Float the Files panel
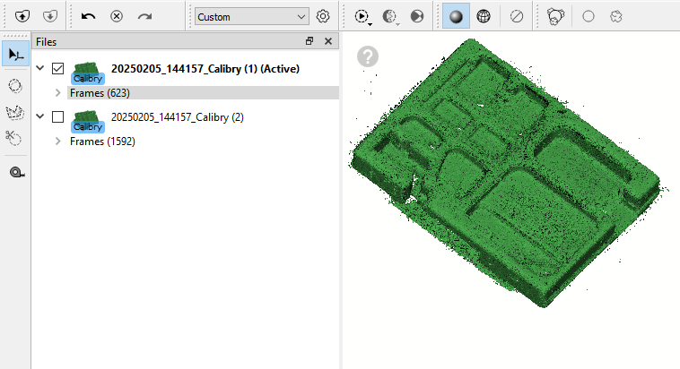The image size is (680, 369). pos(309,41)
